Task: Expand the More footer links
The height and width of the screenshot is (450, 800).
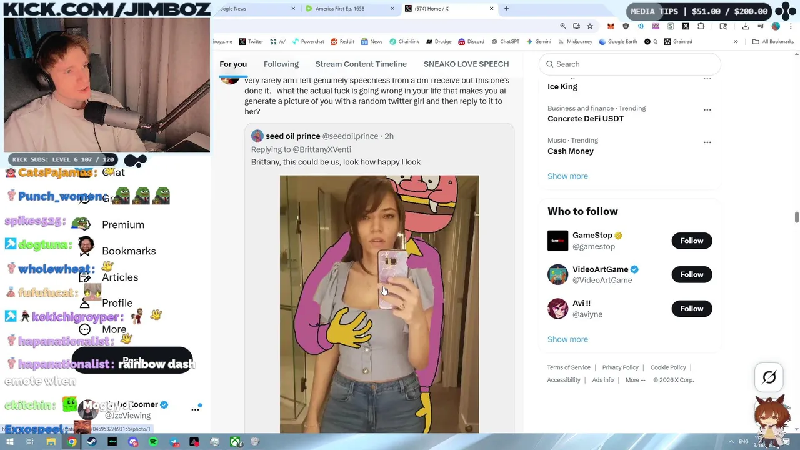Action: click(635, 380)
